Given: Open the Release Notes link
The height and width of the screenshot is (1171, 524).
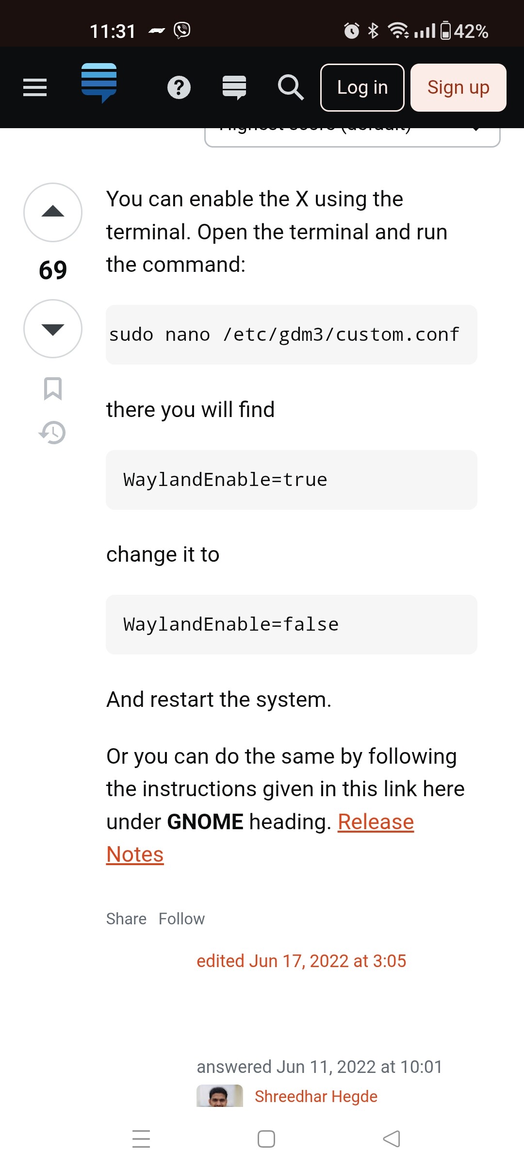Looking at the screenshot, I should click(x=260, y=838).
